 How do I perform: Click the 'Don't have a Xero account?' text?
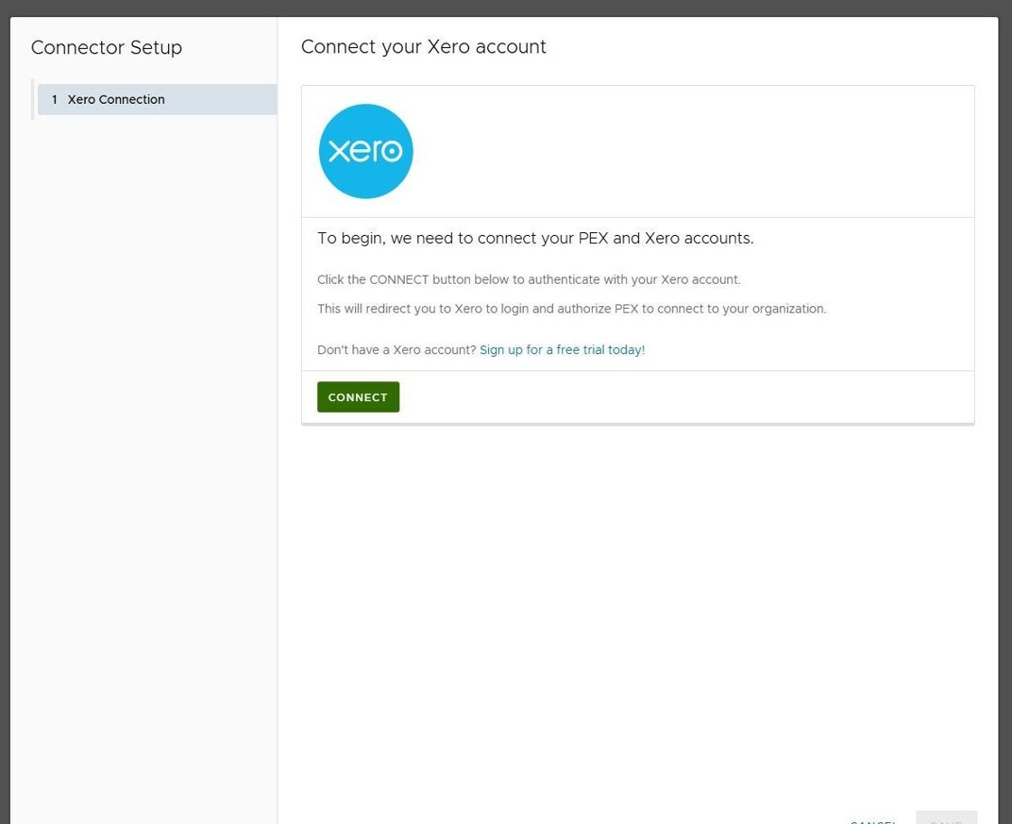click(396, 350)
